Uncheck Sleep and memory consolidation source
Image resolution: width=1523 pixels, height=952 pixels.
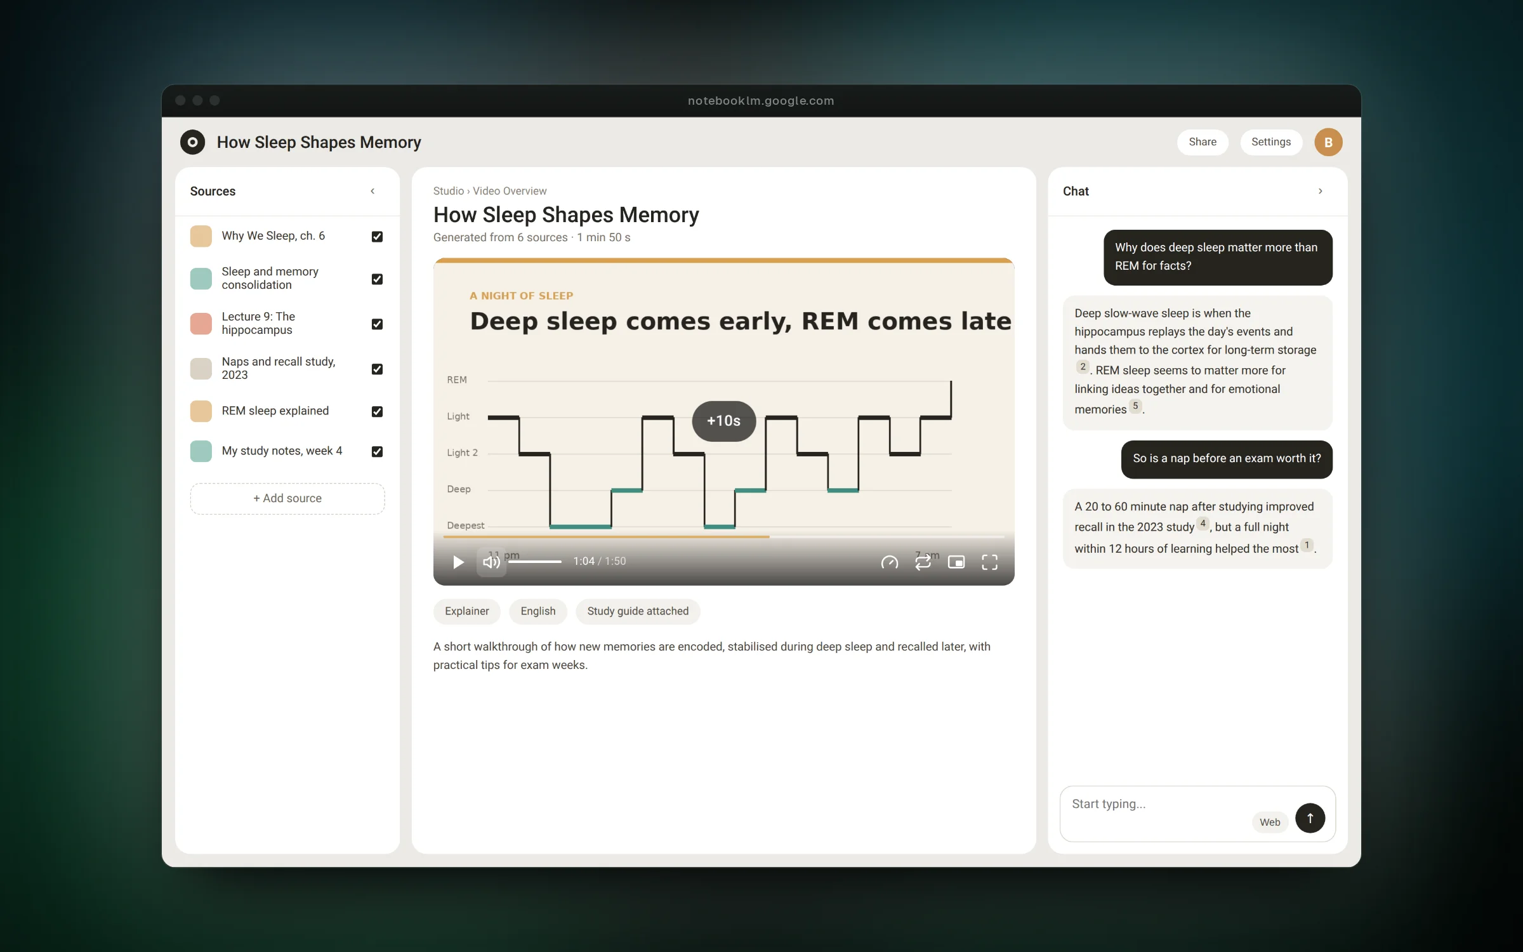click(x=377, y=279)
